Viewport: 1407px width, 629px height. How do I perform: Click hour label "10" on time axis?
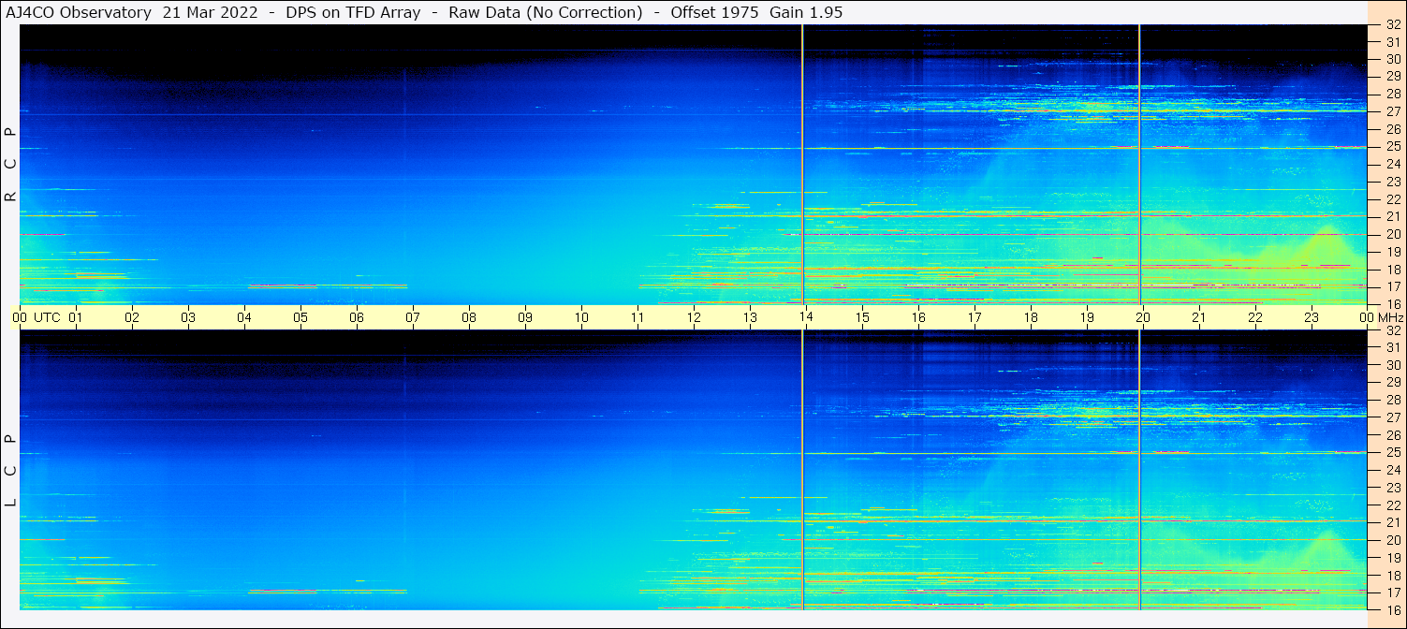click(581, 317)
